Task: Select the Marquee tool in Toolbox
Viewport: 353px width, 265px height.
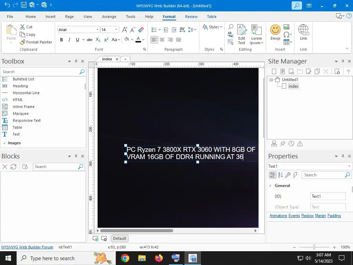Action: 21,114
